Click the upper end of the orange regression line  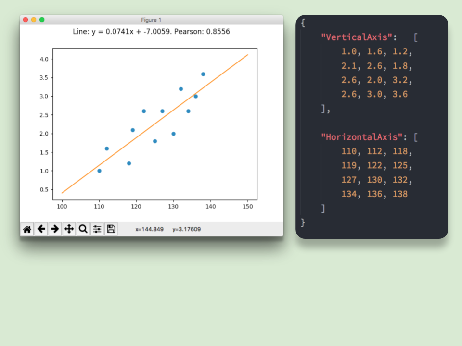(247, 55)
